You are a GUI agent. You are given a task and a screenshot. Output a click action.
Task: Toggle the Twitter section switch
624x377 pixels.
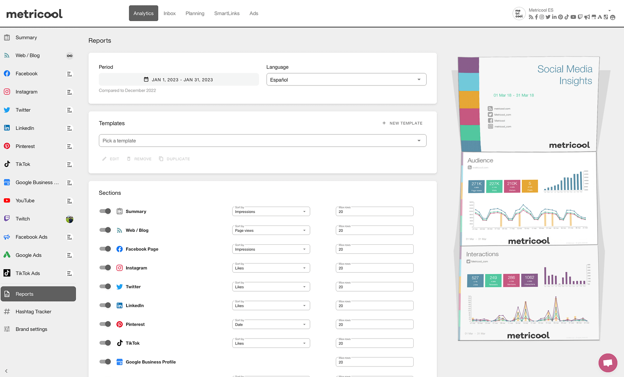[105, 287]
